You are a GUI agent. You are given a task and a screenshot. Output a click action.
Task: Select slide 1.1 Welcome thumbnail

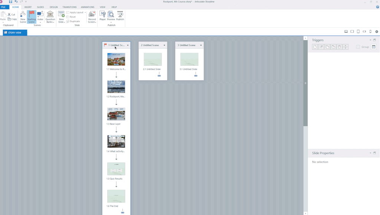[116, 59]
